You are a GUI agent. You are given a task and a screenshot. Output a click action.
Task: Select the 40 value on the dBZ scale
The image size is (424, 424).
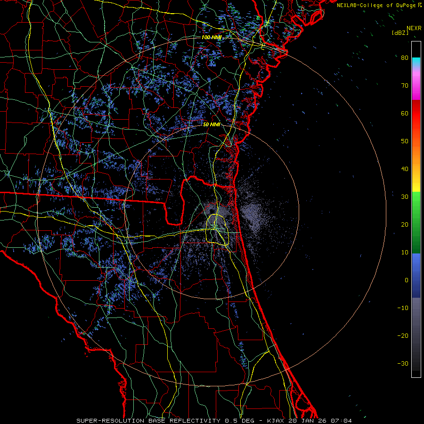point(405,169)
